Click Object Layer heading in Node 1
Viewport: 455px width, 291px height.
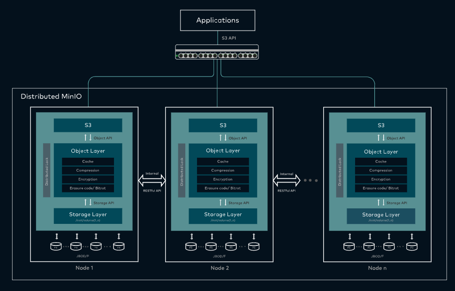point(88,151)
